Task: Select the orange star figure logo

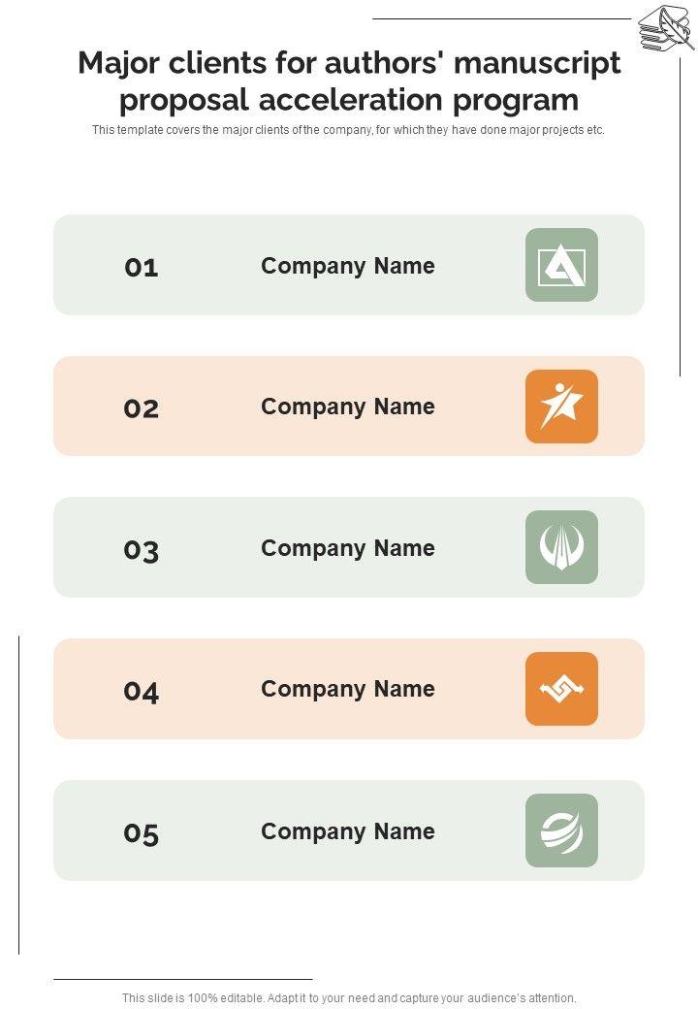Action: 561,407
